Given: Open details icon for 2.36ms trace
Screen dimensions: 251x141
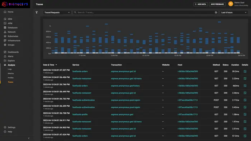Looking at the screenshot, I should 245,93.
